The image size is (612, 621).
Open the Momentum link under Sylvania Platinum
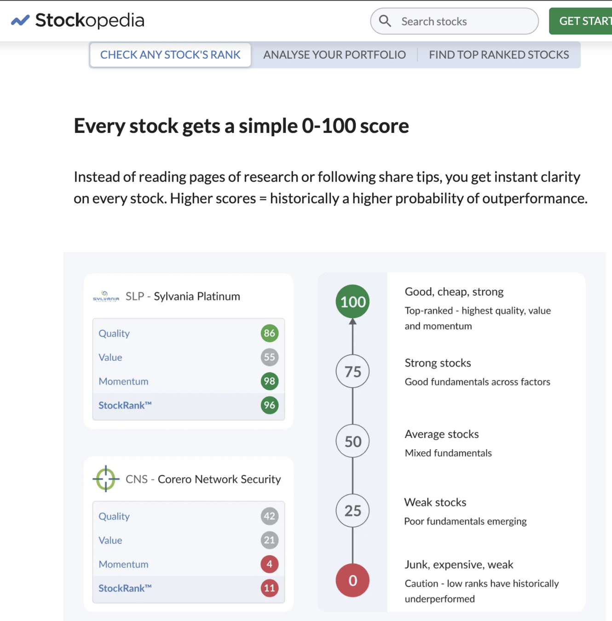point(123,381)
